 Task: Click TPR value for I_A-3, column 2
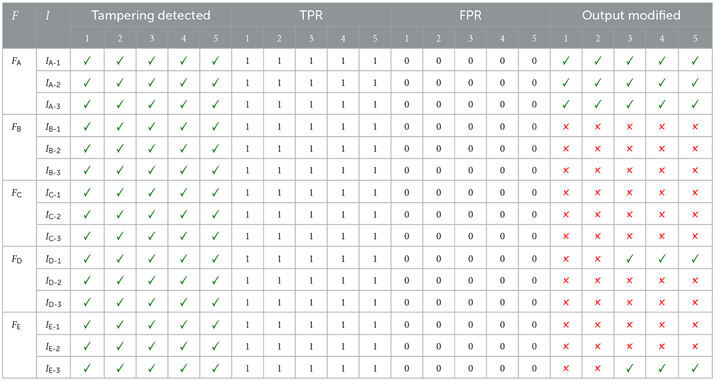click(279, 104)
